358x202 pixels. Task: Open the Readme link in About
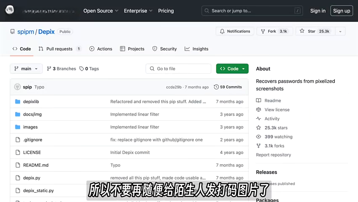click(273, 101)
